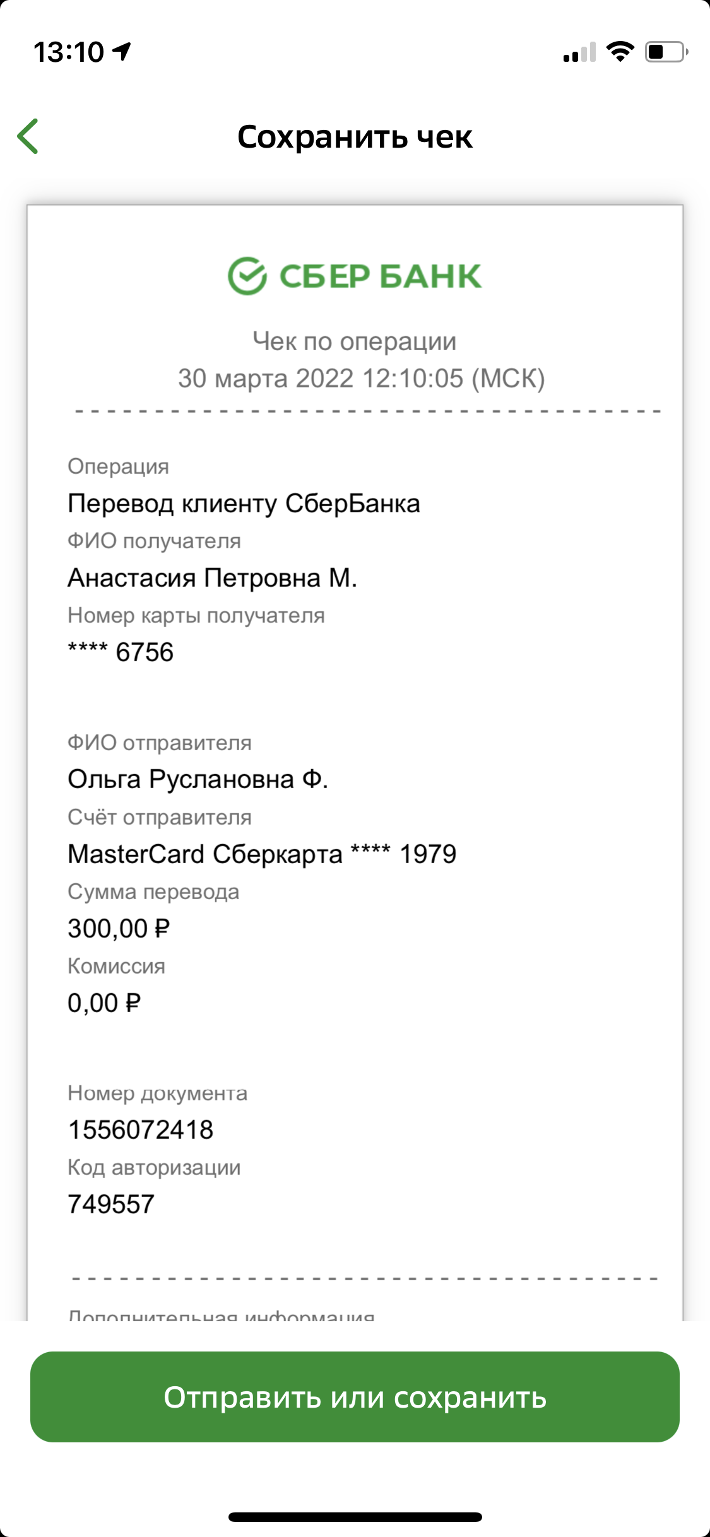This screenshot has height=1537, width=710.
Task: Tap the cellular signal bars icon
Action: click(579, 52)
